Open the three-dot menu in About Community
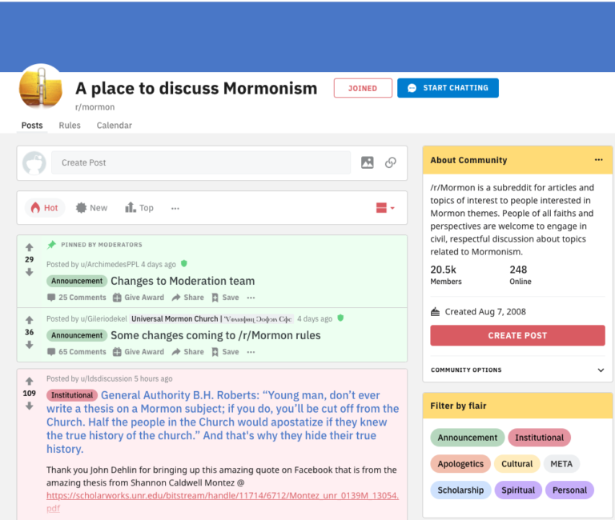Viewport: 615px width, 520px height. coord(598,160)
